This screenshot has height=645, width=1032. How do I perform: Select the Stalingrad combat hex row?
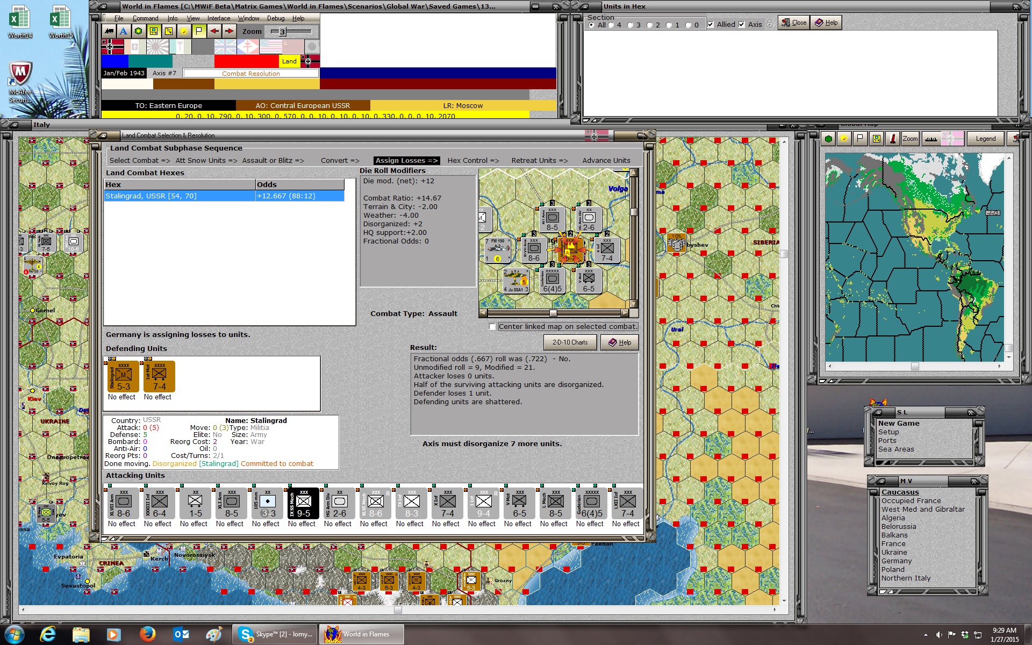pyautogui.click(x=224, y=196)
